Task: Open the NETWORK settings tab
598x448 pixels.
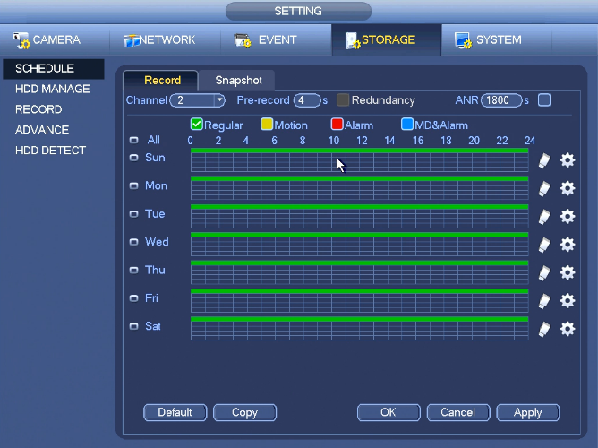Action: tap(160, 40)
